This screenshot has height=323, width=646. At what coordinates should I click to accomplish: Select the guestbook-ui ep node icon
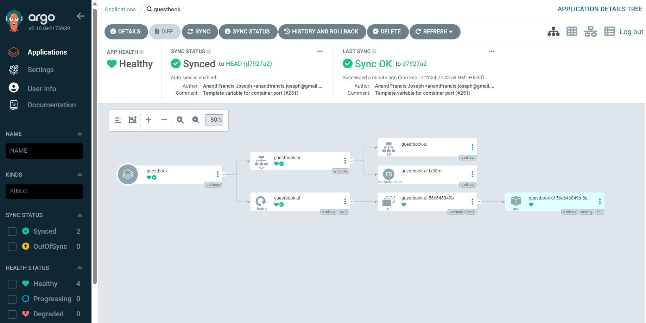[x=388, y=147]
